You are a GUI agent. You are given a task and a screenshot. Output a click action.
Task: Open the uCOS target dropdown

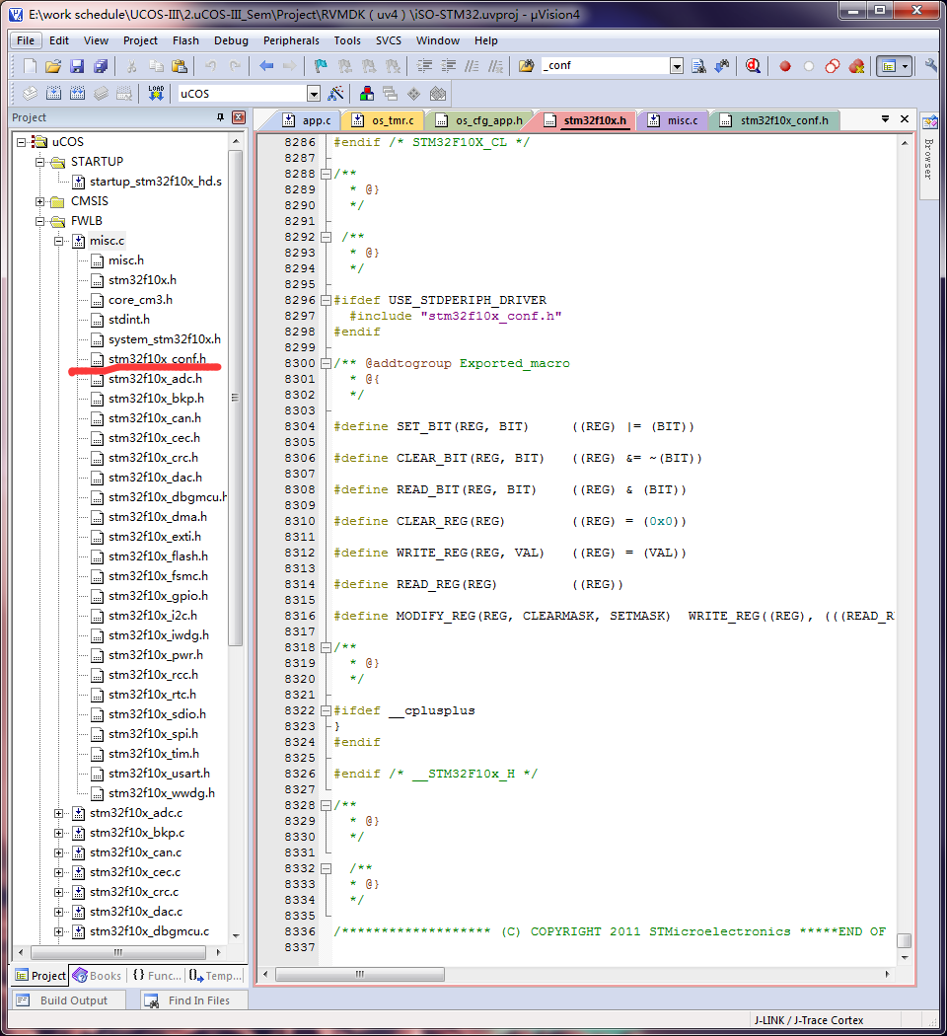tap(314, 94)
